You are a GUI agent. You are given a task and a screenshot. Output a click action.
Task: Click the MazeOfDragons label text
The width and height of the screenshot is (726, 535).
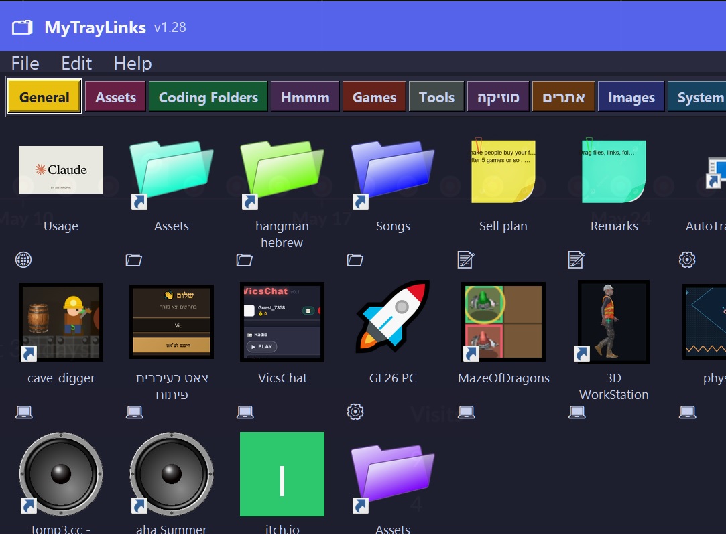coord(503,378)
